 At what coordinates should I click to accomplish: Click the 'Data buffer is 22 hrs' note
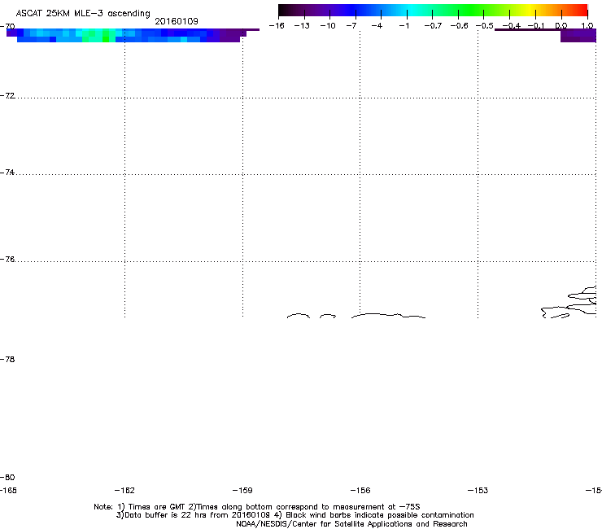click(x=294, y=515)
